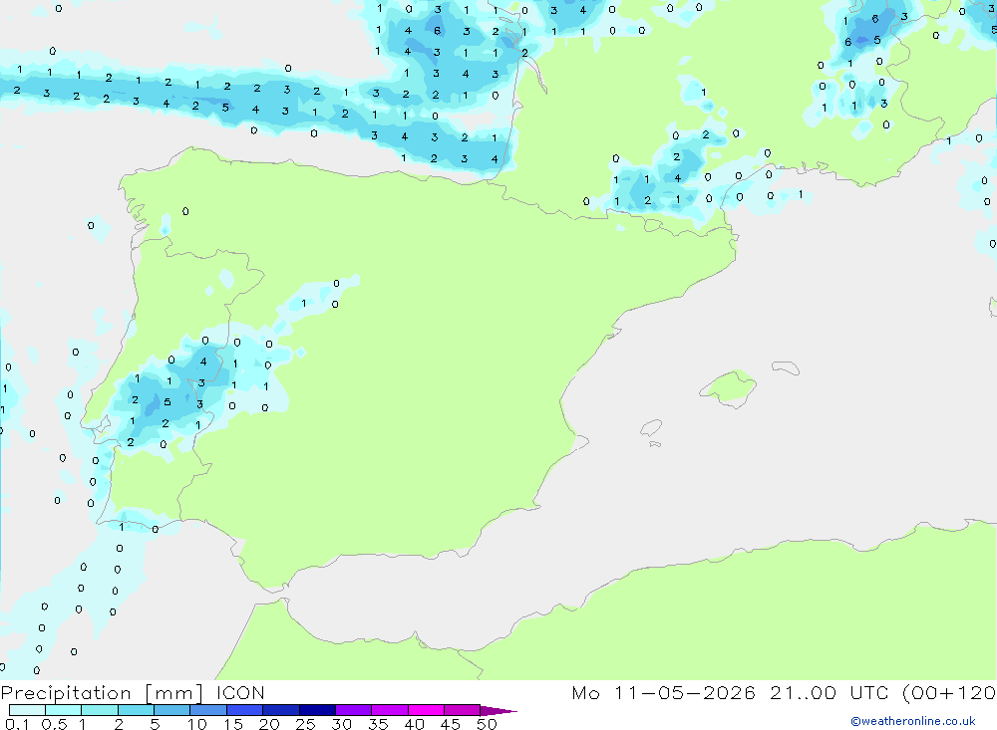Click the weatheronline.co.uk copyright link
This screenshot has height=730, width=997.
point(913,721)
